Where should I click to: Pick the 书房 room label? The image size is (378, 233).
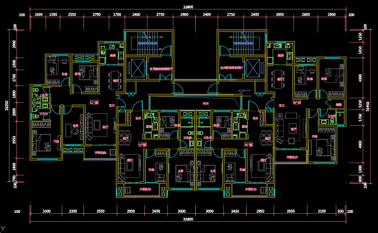click(75, 126)
